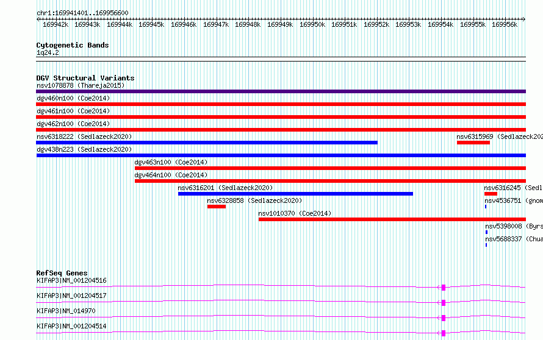Viewport: 543px width, 340px height.
Task: Click the nsv4536751 tiny blue marker
Action: coord(486,207)
